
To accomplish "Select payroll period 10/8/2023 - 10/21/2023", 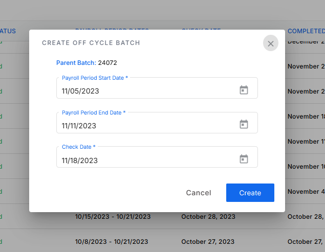I will 112,242.
